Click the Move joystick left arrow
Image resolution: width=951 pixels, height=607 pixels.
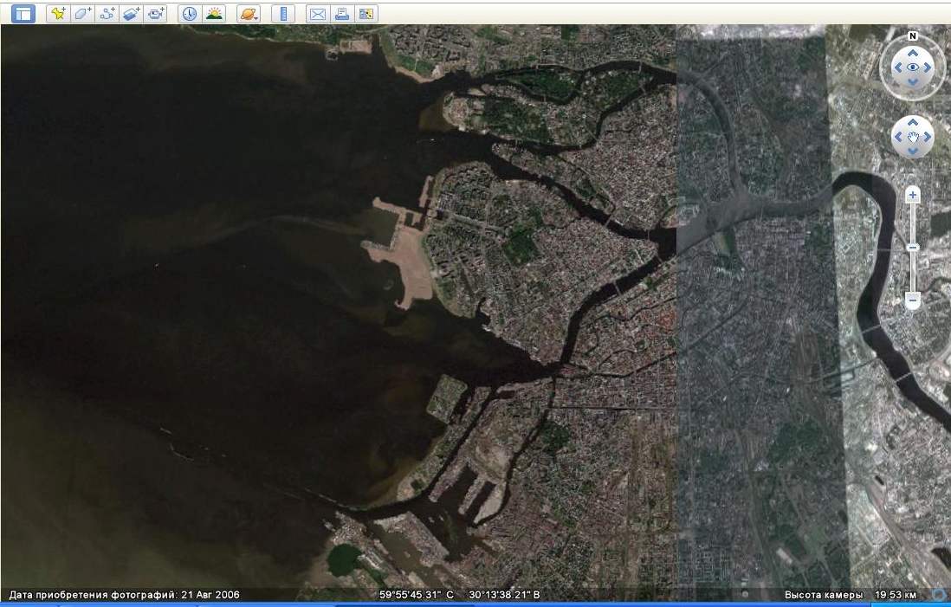point(898,137)
